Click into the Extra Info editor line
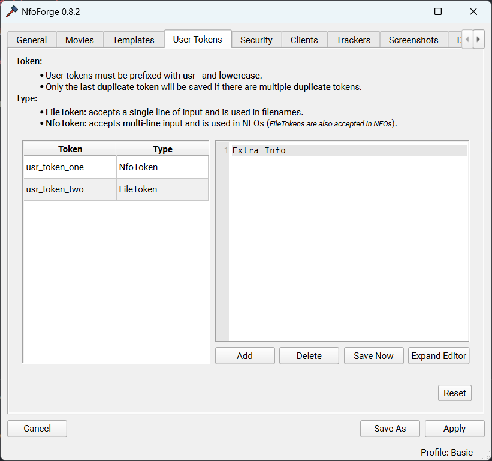Image resolution: width=492 pixels, height=461 pixels. point(349,150)
